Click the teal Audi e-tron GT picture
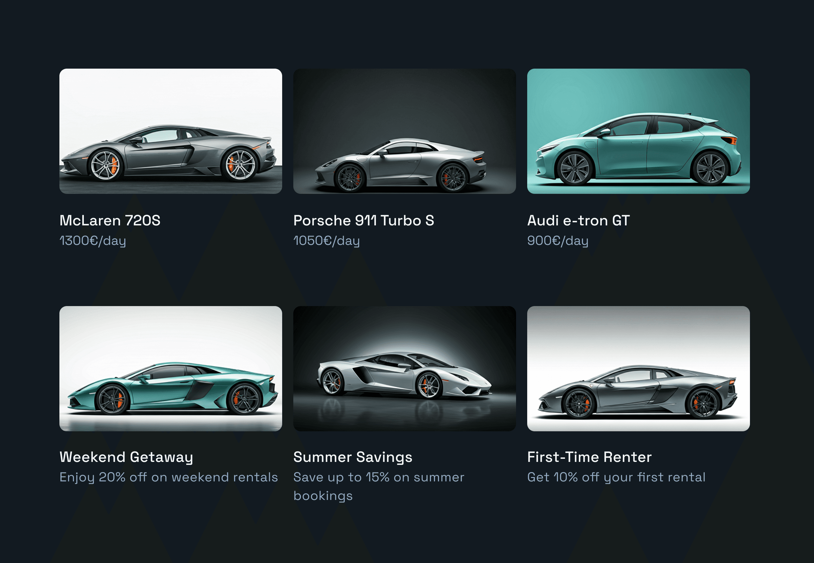The width and height of the screenshot is (814, 563). click(x=638, y=131)
